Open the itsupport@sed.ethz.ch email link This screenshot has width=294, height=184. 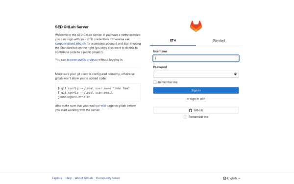tap(70, 44)
